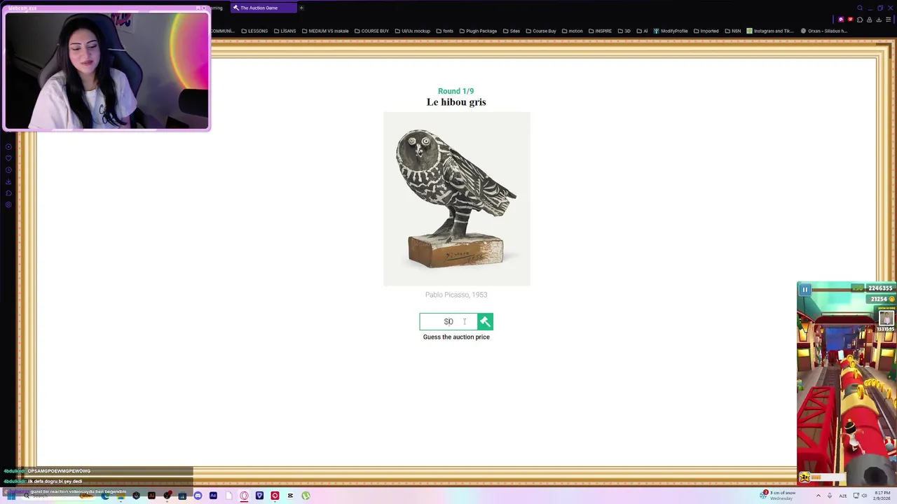The width and height of the screenshot is (897, 504).
Task: Open the volume speaker icon in tray
Action: pyautogui.click(x=864, y=496)
